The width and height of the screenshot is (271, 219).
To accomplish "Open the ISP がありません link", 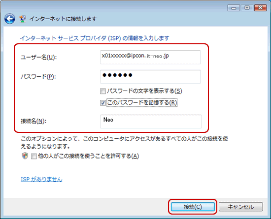I will coord(41,179).
